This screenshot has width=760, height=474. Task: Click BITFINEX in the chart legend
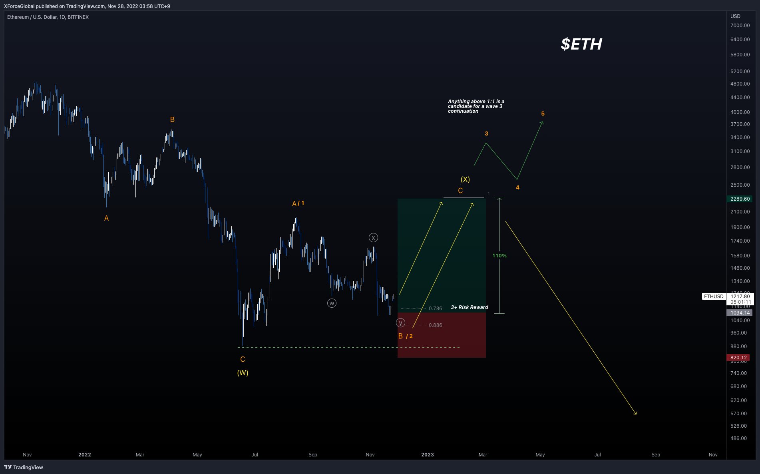point(78,17)
